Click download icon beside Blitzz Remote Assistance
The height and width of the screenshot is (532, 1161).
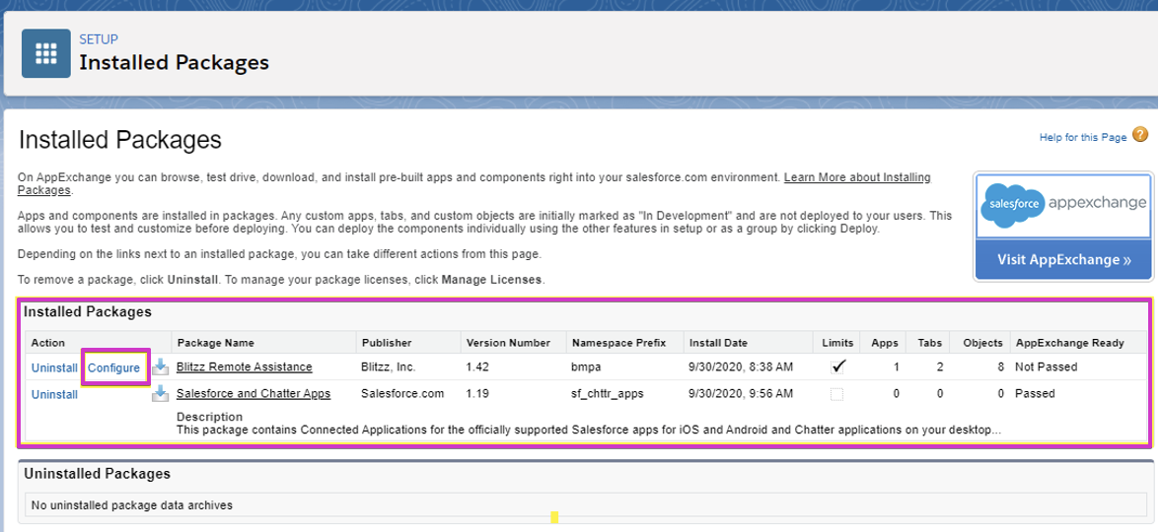pos(160,367)
